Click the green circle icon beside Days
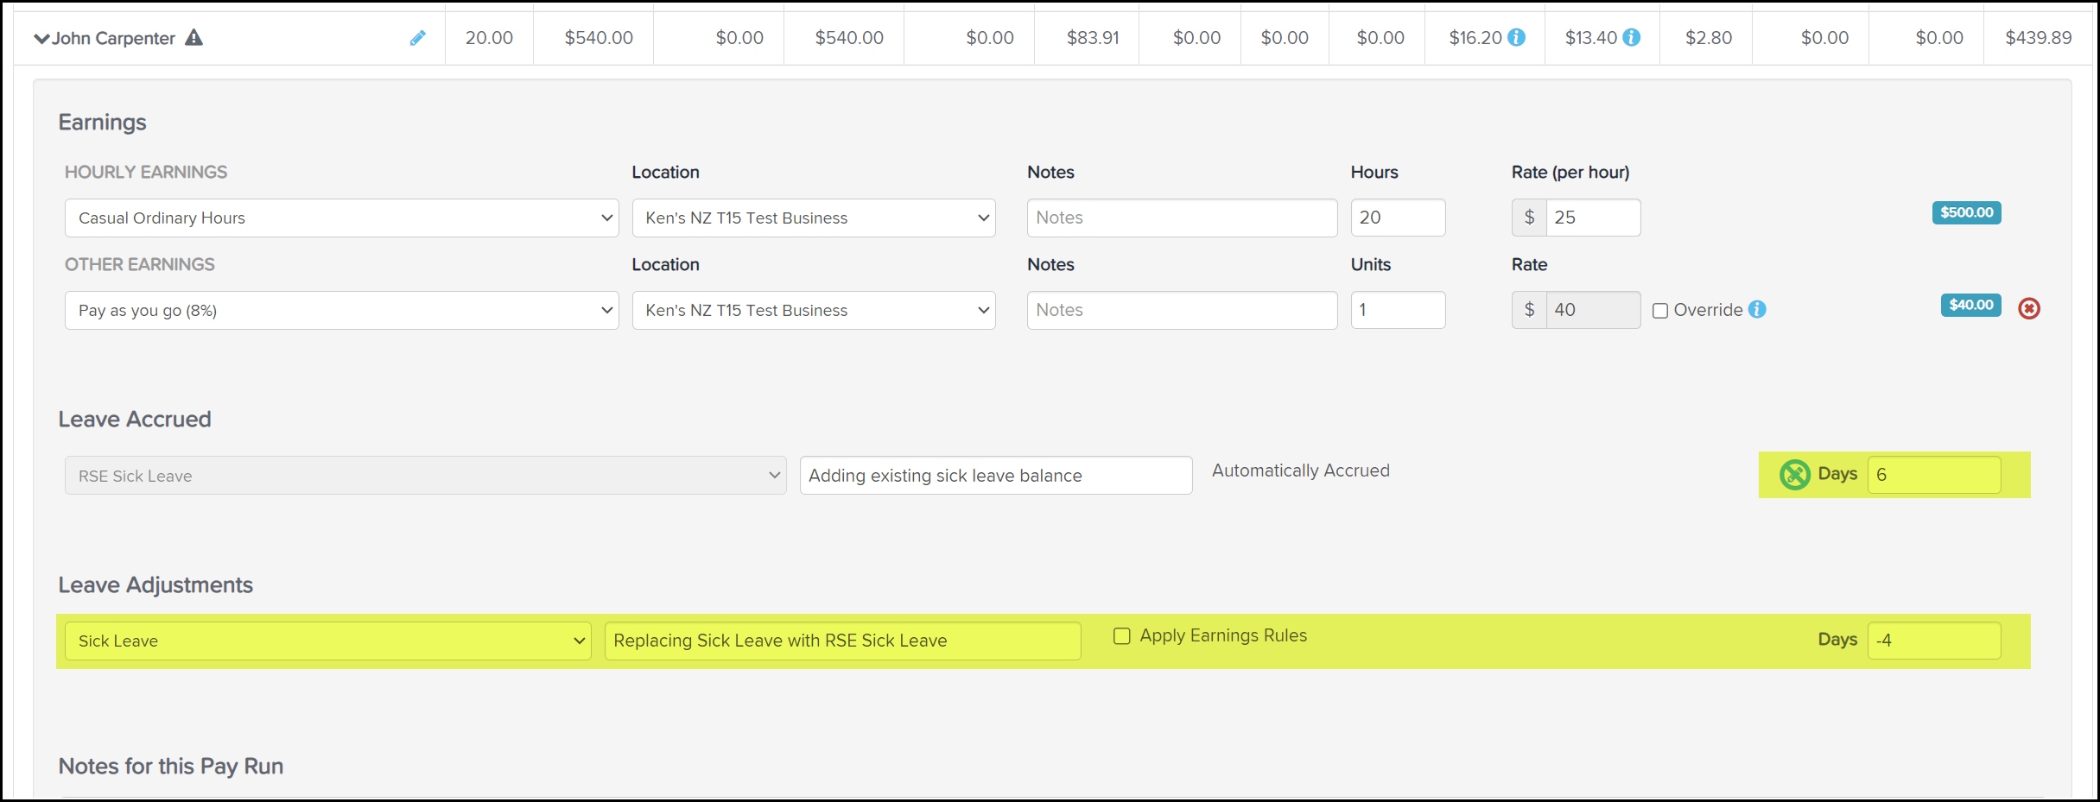Image resolution: width=2100 pixels, height=802 pixels. pyautogui.click(x=1794, y=475)
